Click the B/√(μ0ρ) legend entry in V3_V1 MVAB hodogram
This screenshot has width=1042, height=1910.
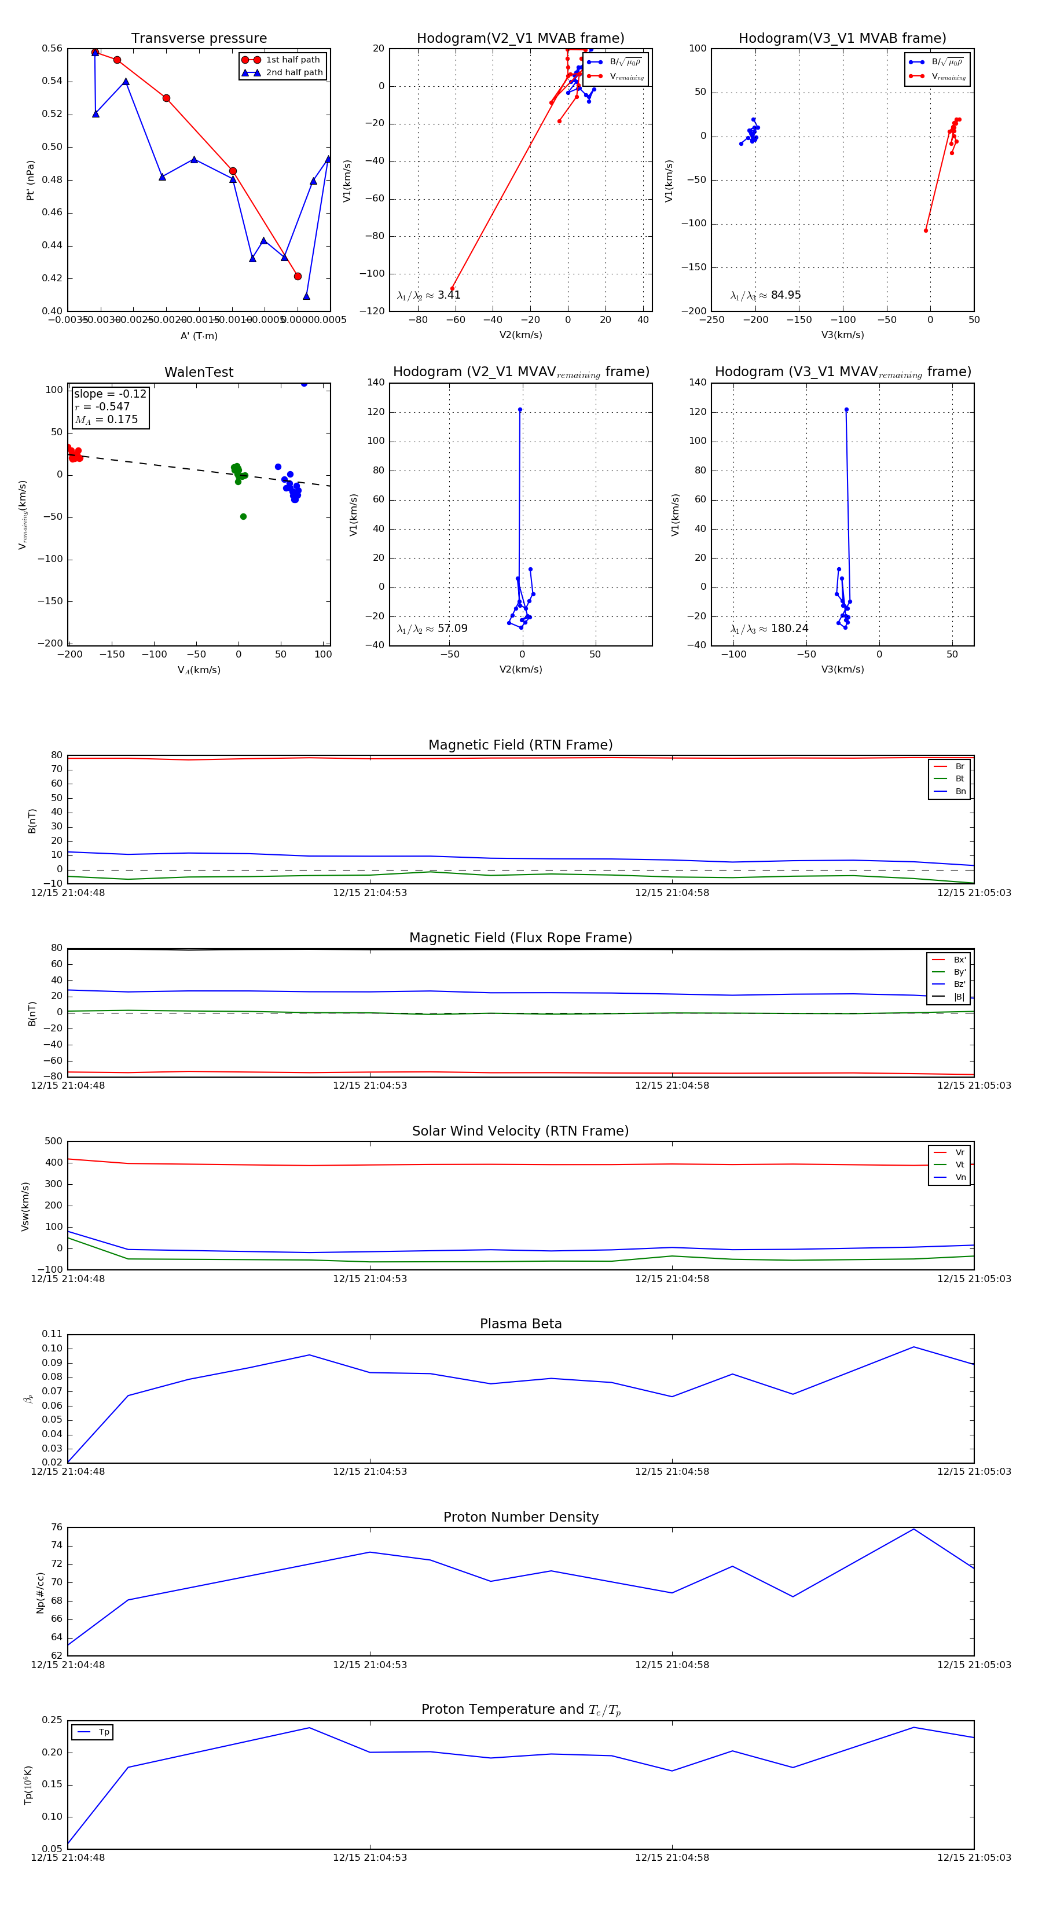(937, 63)
